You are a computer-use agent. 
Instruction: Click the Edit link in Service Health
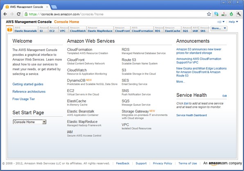click(x=224, y=96)
